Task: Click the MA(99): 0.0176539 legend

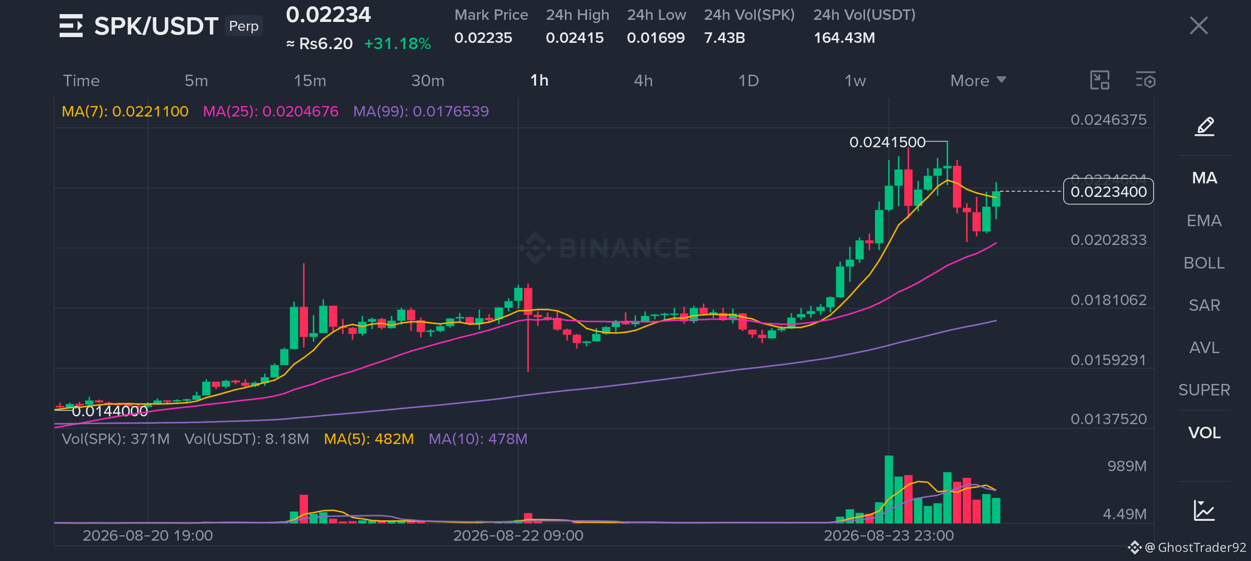Action: pos(421,111)
